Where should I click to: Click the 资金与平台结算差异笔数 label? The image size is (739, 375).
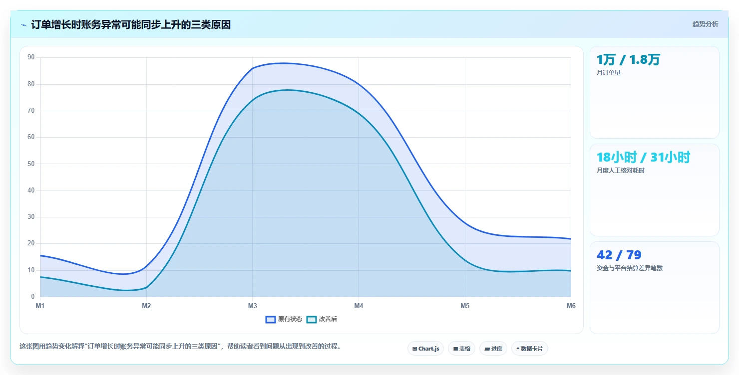(630, 268)
